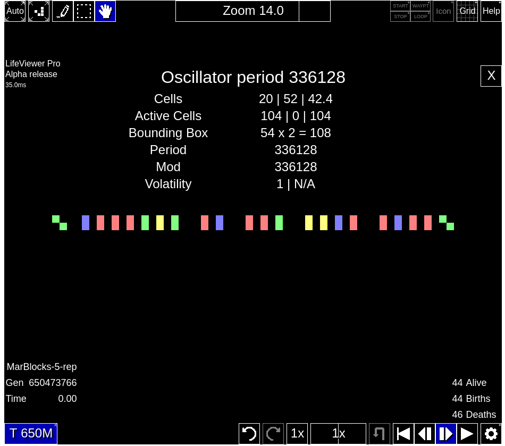The height and width of the screenshot is (446, 505).
Task: Click the LOOP button
Action: tap(420, 16)
